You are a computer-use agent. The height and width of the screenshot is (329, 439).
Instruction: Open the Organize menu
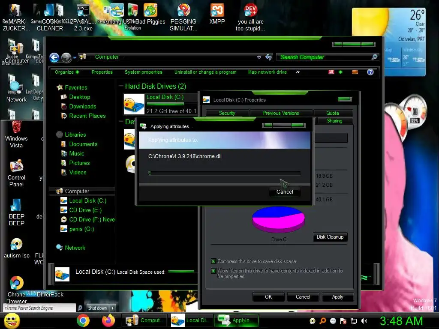pos(66,72)
